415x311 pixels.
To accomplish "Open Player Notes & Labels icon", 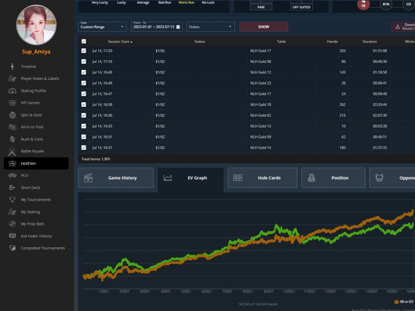I will tap(12, 79).
